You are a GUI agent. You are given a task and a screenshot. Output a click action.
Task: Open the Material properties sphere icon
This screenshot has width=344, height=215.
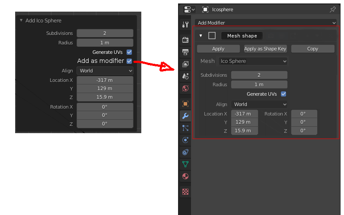coord(185,176)
